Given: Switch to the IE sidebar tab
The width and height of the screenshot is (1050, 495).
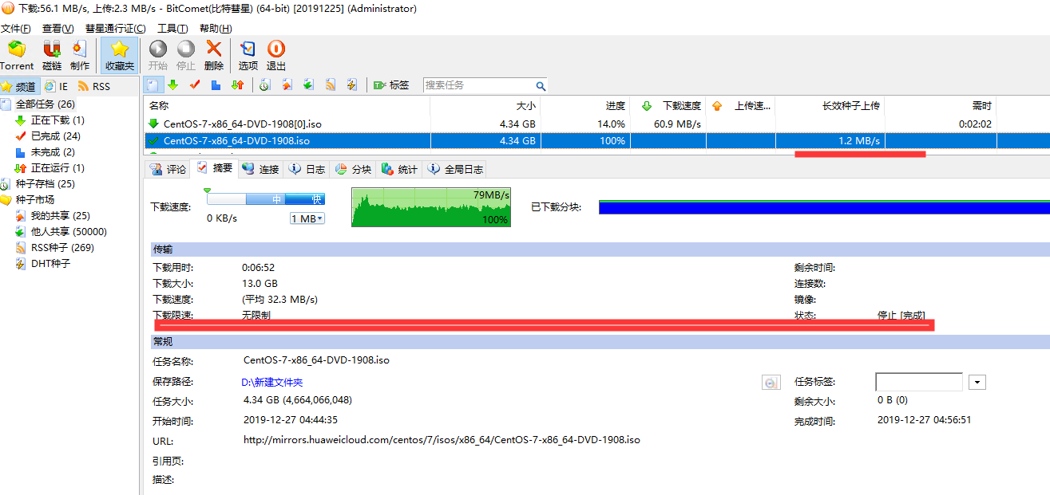Looking at the screenshot, I should pos(57,86).
